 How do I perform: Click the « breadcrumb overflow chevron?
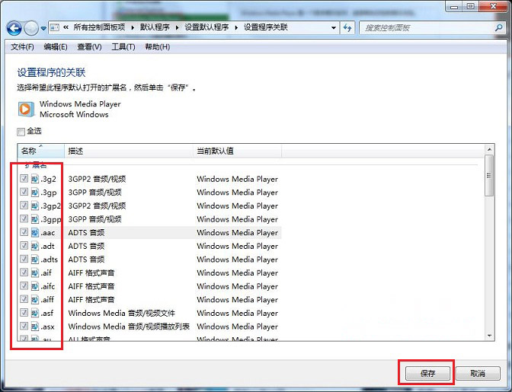pos(66,27)
